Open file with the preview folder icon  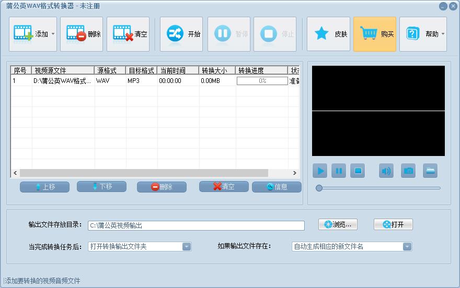430,171
